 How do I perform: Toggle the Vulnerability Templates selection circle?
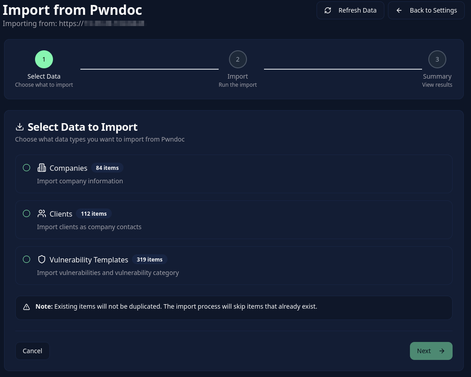(26, 259)
